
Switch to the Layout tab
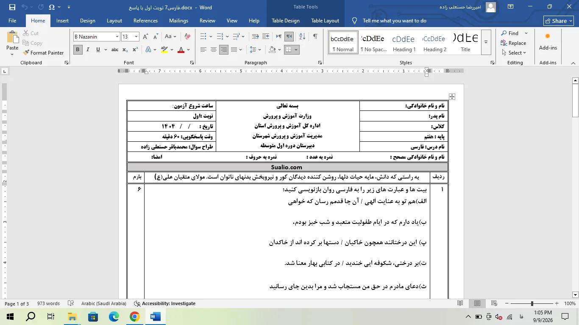click(114, 21)
